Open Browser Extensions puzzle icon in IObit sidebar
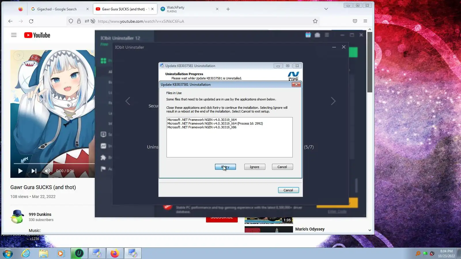 103,157
